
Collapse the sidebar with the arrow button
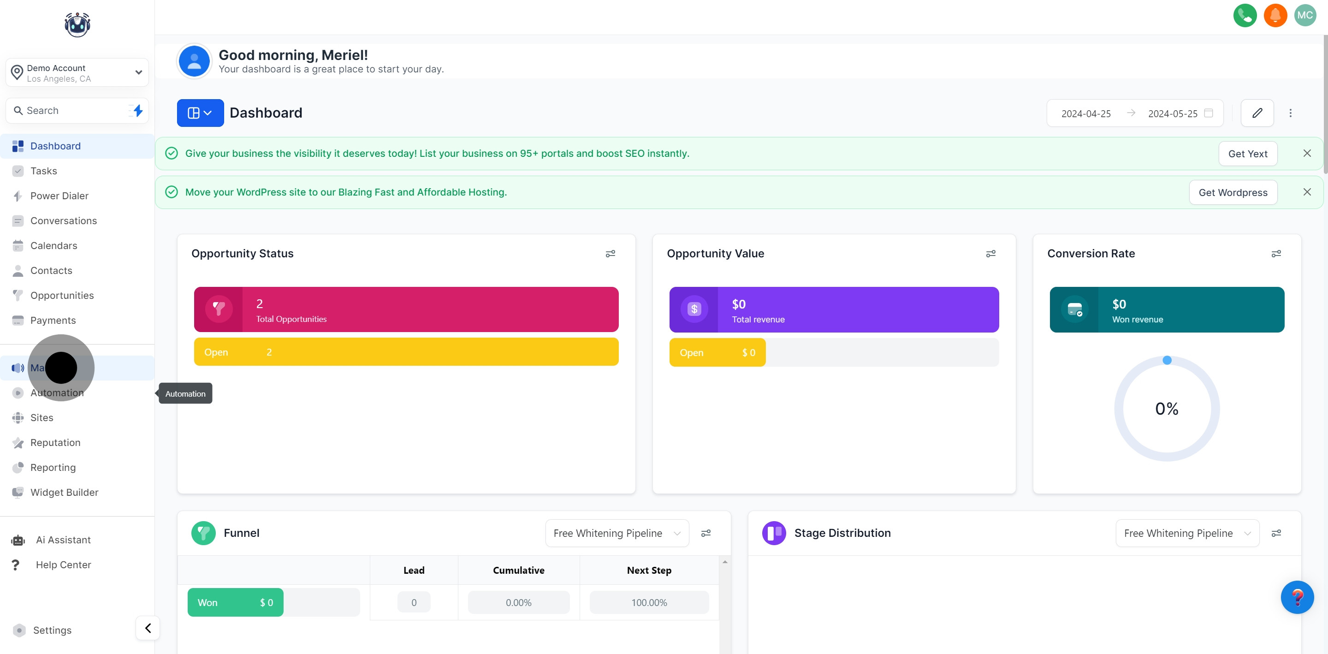pos(148,628)
